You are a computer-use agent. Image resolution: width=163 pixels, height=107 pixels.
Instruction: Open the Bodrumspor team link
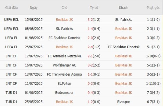(64, 93)
